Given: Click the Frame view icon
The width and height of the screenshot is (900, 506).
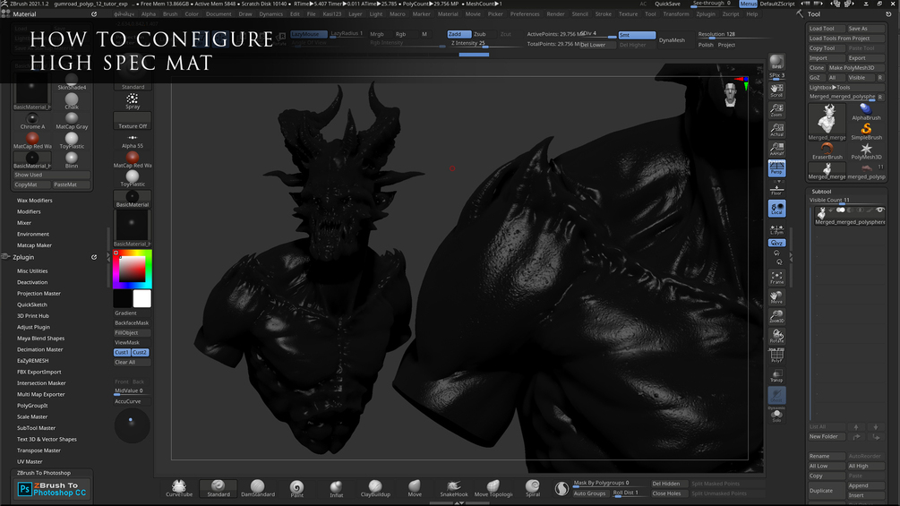Looking at the screenshot, I should click(776, 277).
